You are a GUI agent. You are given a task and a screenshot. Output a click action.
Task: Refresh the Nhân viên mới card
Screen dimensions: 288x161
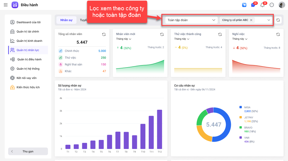162,34
